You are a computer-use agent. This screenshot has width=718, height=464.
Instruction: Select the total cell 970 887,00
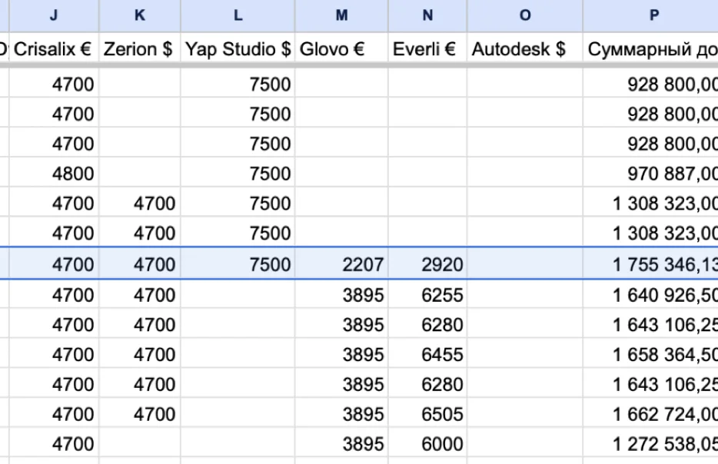pos(650,174)
